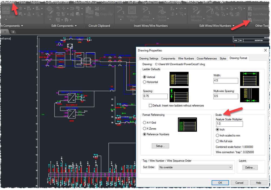Open the Edit Wire Number dropdown arrow
The image size is (271, 190).
[x=204, y=19]
